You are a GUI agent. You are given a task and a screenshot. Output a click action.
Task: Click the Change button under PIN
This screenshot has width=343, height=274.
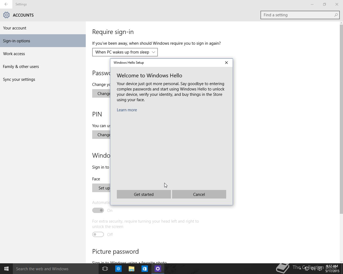[101, 135]
